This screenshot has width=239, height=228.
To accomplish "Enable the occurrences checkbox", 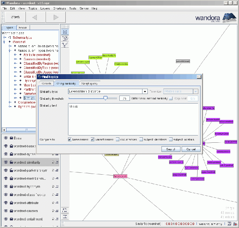I will [x=118, y=140].
